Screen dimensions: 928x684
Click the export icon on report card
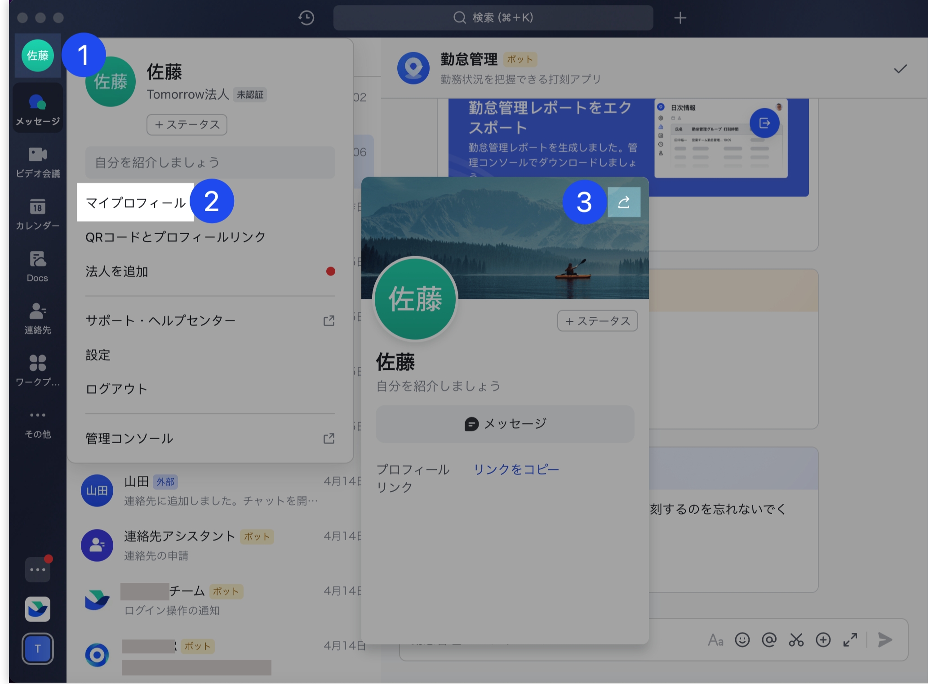pyautogui.click(x=764, y=123)
